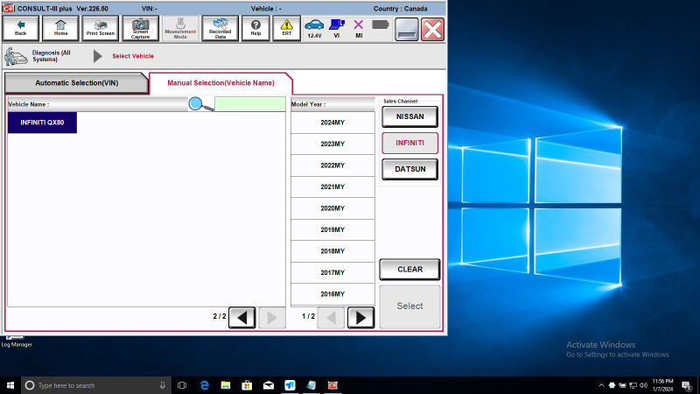This screenshot has height=394, width=700.
Task: Click the CLEAR button
Action: 409,270
